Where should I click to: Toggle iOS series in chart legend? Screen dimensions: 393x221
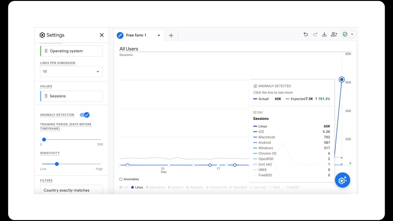pos(124,187)
